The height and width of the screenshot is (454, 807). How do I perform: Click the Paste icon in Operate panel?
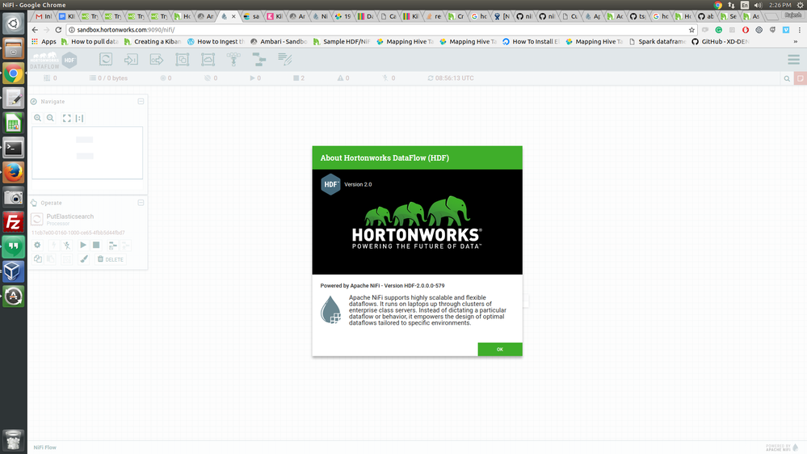click(51, 259)
